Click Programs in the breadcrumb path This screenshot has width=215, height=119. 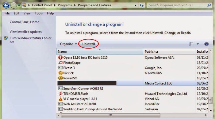point(65,5)
